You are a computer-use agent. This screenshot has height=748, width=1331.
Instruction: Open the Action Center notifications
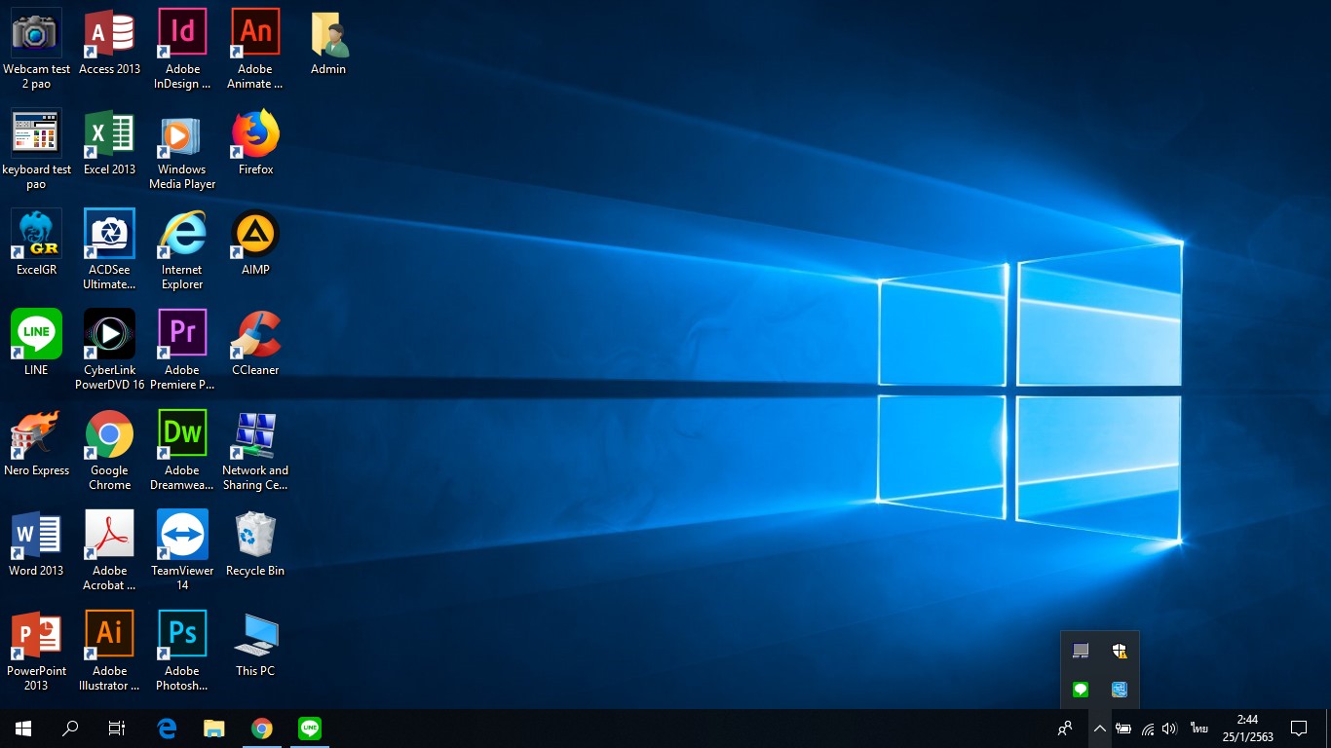(1298, 729)
